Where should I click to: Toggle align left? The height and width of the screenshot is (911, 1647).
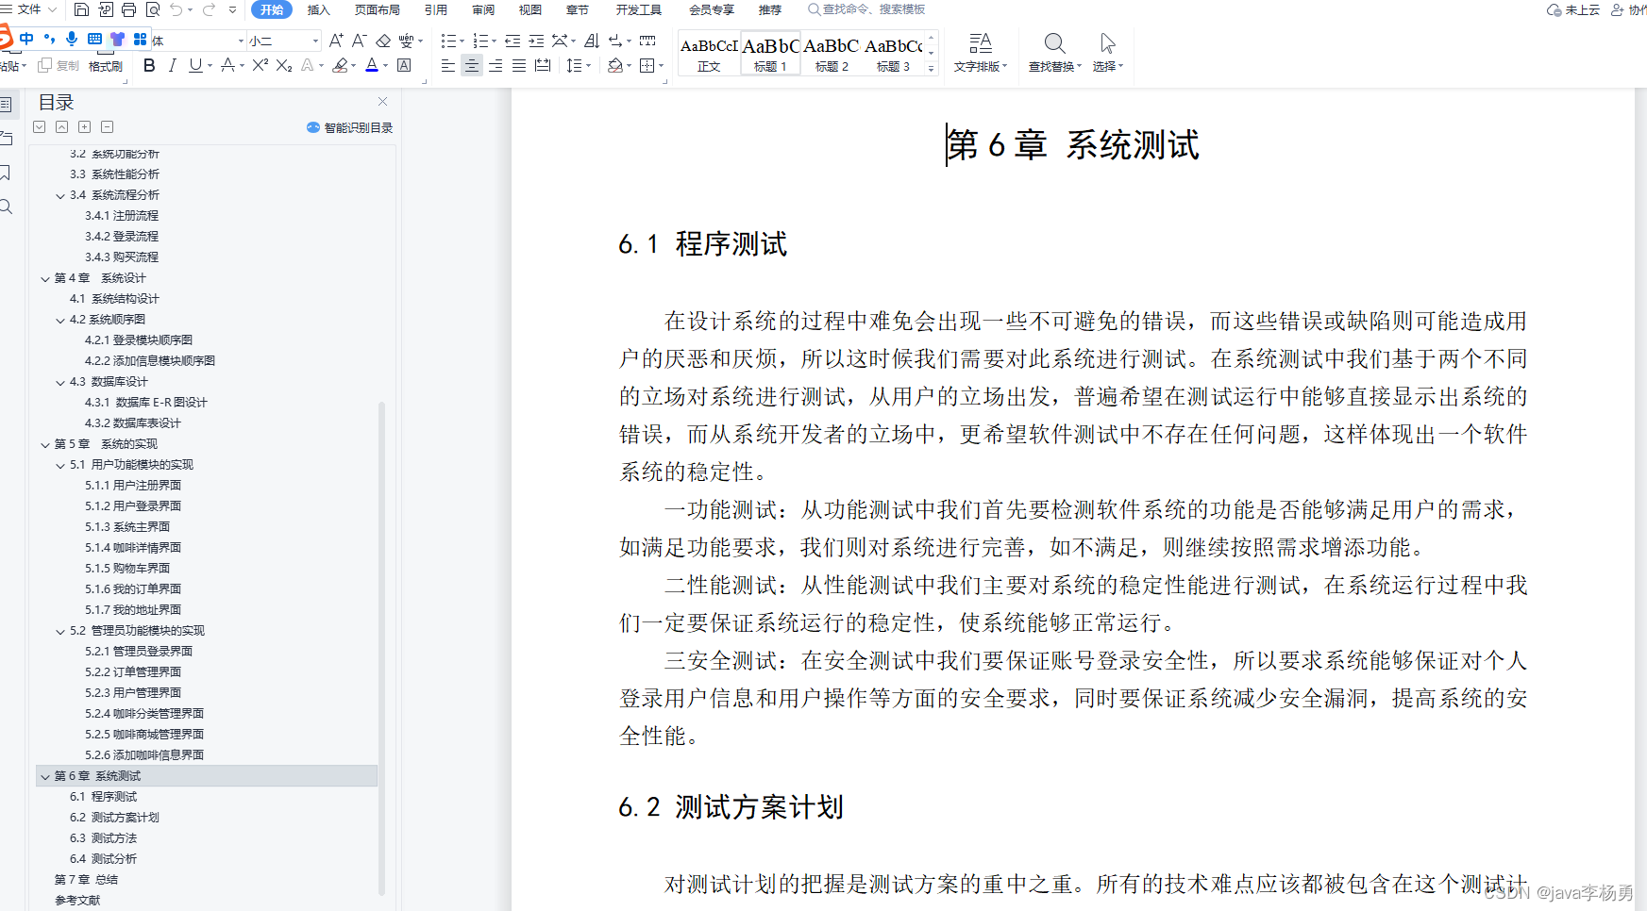point(448,65)
